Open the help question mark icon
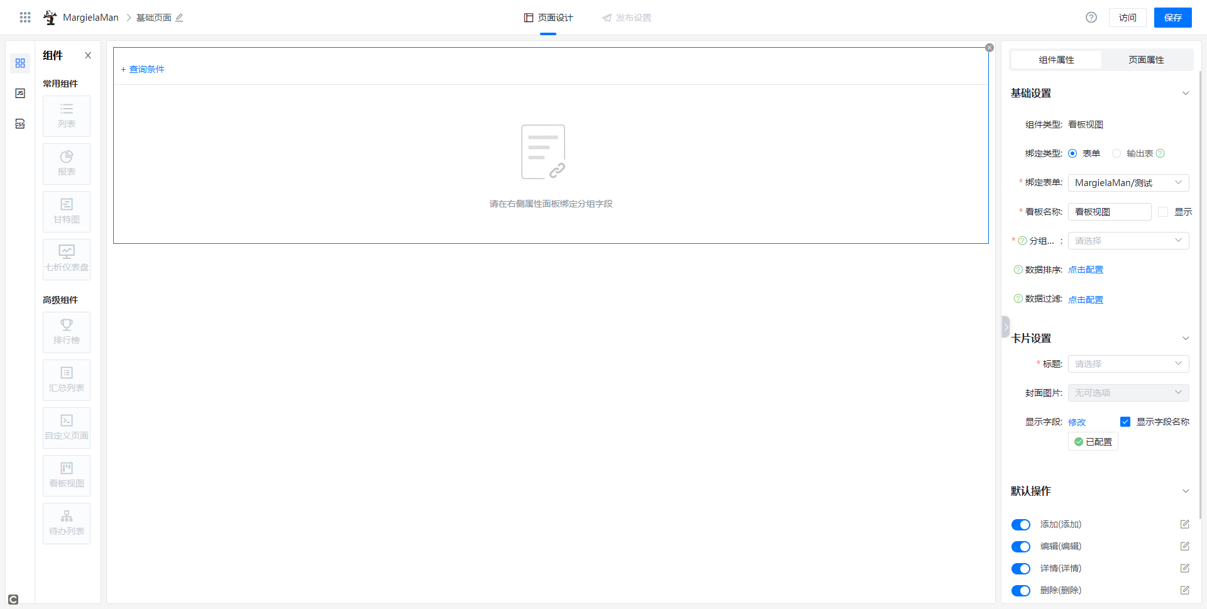The height and width of the screenshot is (609, 1207). pos(1091,18)
